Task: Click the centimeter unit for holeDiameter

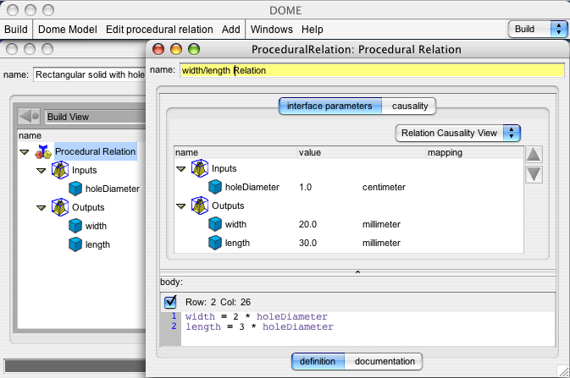Action: point(384,187)
